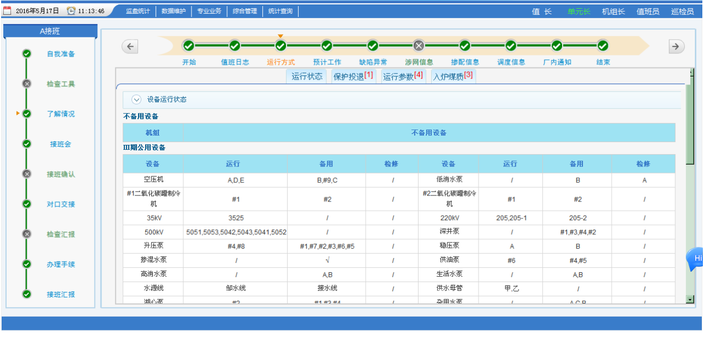Screen dimensions: 704x343
Task: Click the calendar icon beside the date
Action: coord(7,11)
